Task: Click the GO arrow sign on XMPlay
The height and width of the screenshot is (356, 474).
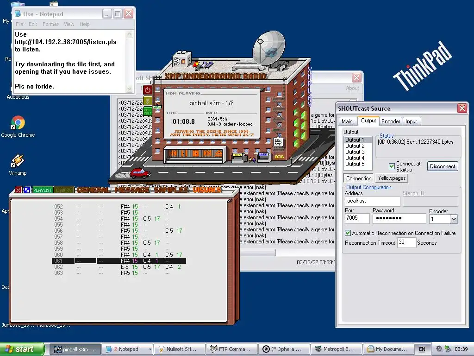Action: tap(278, 142)
